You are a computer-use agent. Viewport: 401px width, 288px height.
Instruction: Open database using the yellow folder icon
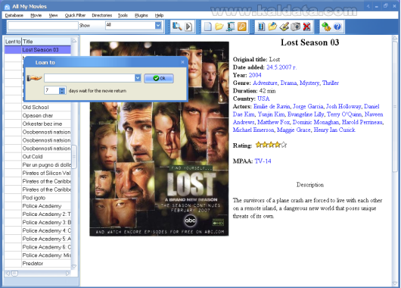pyautogui.click(x=219, y=27)
